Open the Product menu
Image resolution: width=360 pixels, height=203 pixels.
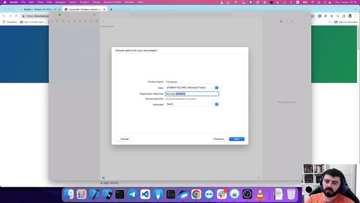click(x=84, y=2)
